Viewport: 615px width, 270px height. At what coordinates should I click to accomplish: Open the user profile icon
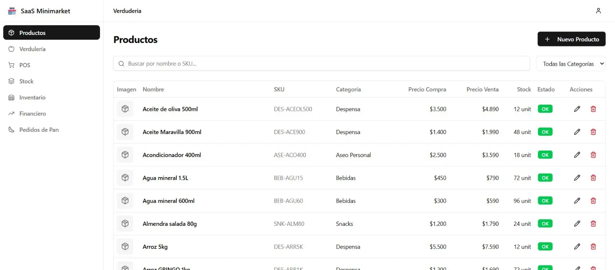pos(598,11)
